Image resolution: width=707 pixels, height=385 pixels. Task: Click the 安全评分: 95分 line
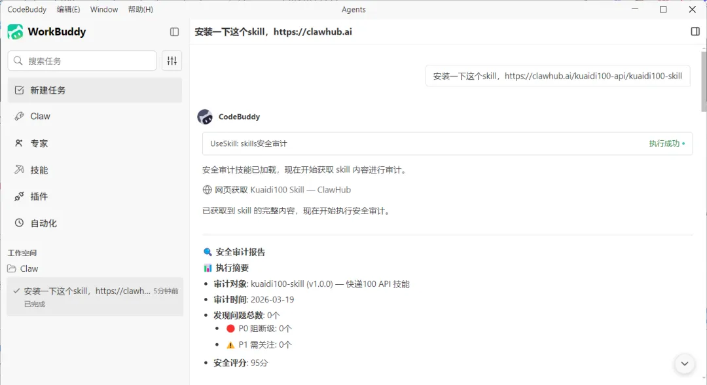tap(241, 363)
